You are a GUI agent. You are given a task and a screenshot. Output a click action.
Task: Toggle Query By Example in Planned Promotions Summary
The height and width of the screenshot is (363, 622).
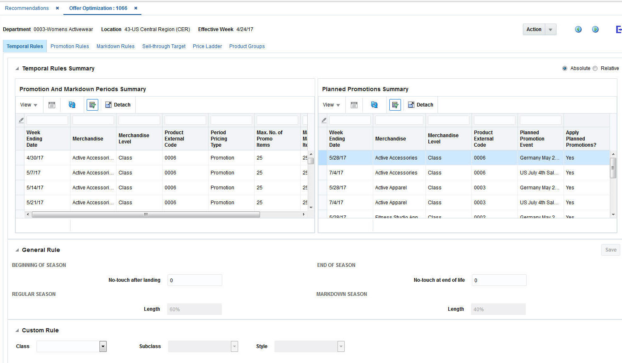click(395, 105)
